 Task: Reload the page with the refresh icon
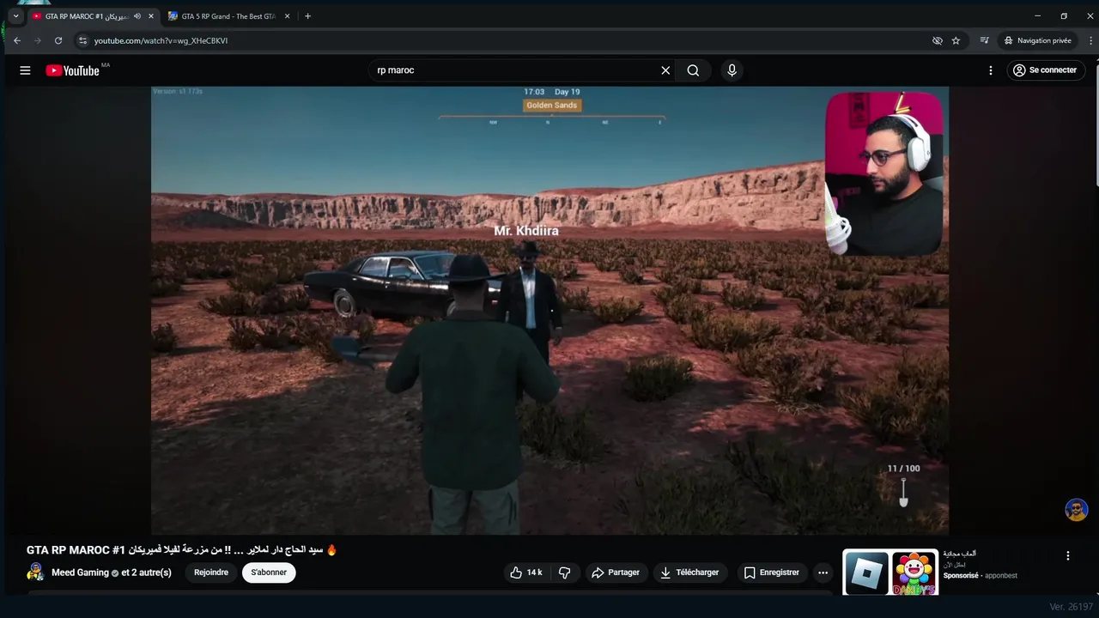click(x=58, y=40)
